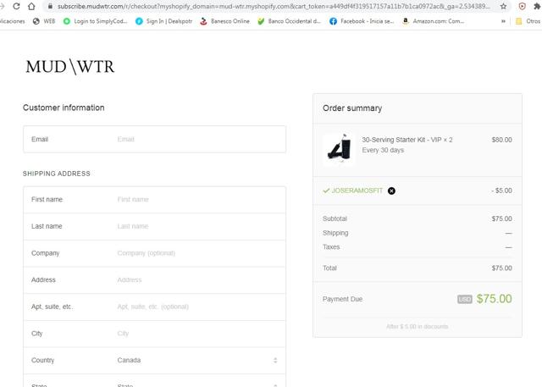Focus the Last name field

(154, 226)
